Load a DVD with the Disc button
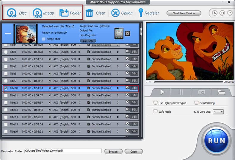The width and height of the screenshot is (235, 160). 16,13
